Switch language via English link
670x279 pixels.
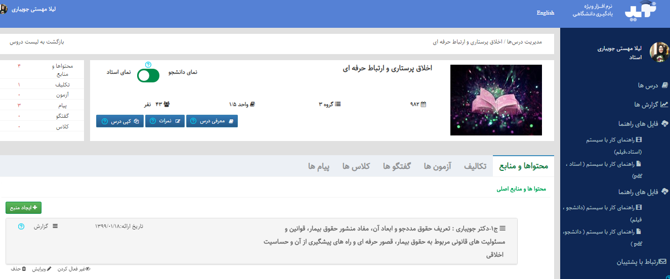point(546,13)
